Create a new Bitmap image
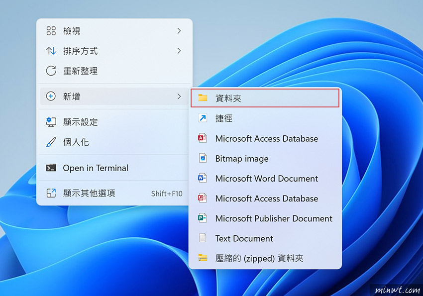Image resolution: width=423 pixels, height=296 pixels. click(265, 158)
